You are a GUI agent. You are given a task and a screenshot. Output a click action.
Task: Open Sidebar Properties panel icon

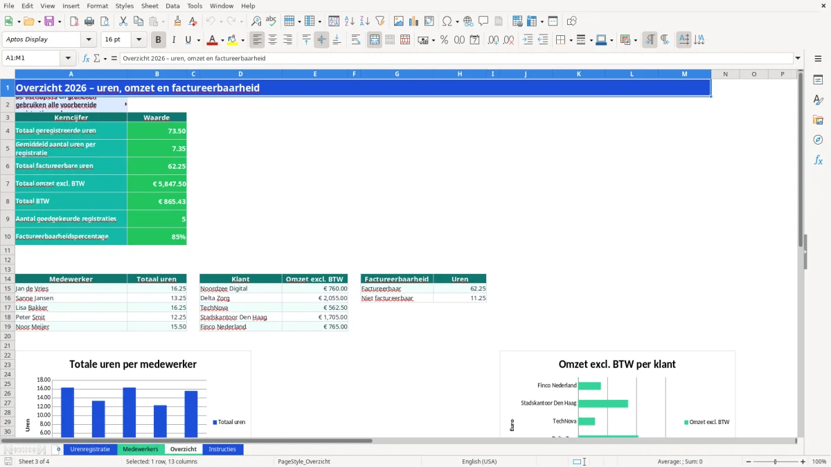click(818, 80)
